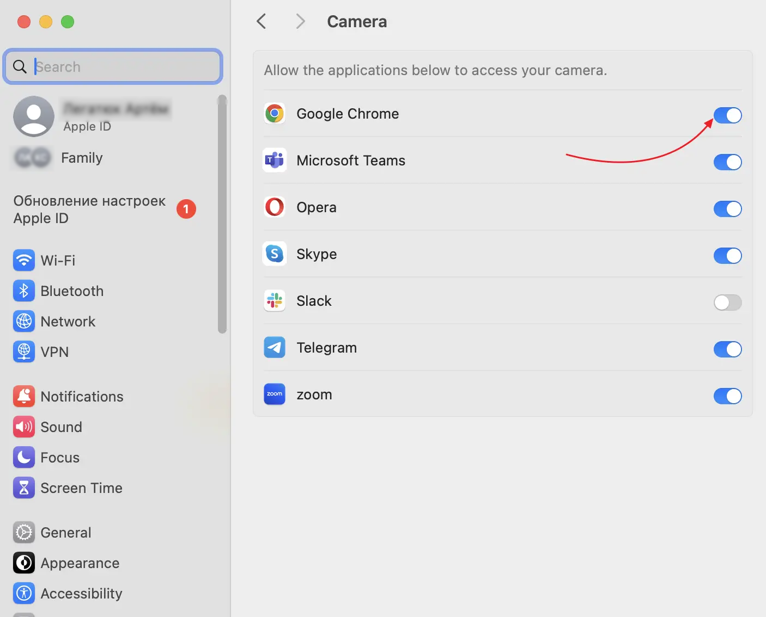Click the Sound speaker icon

click(x=24, y=427)
